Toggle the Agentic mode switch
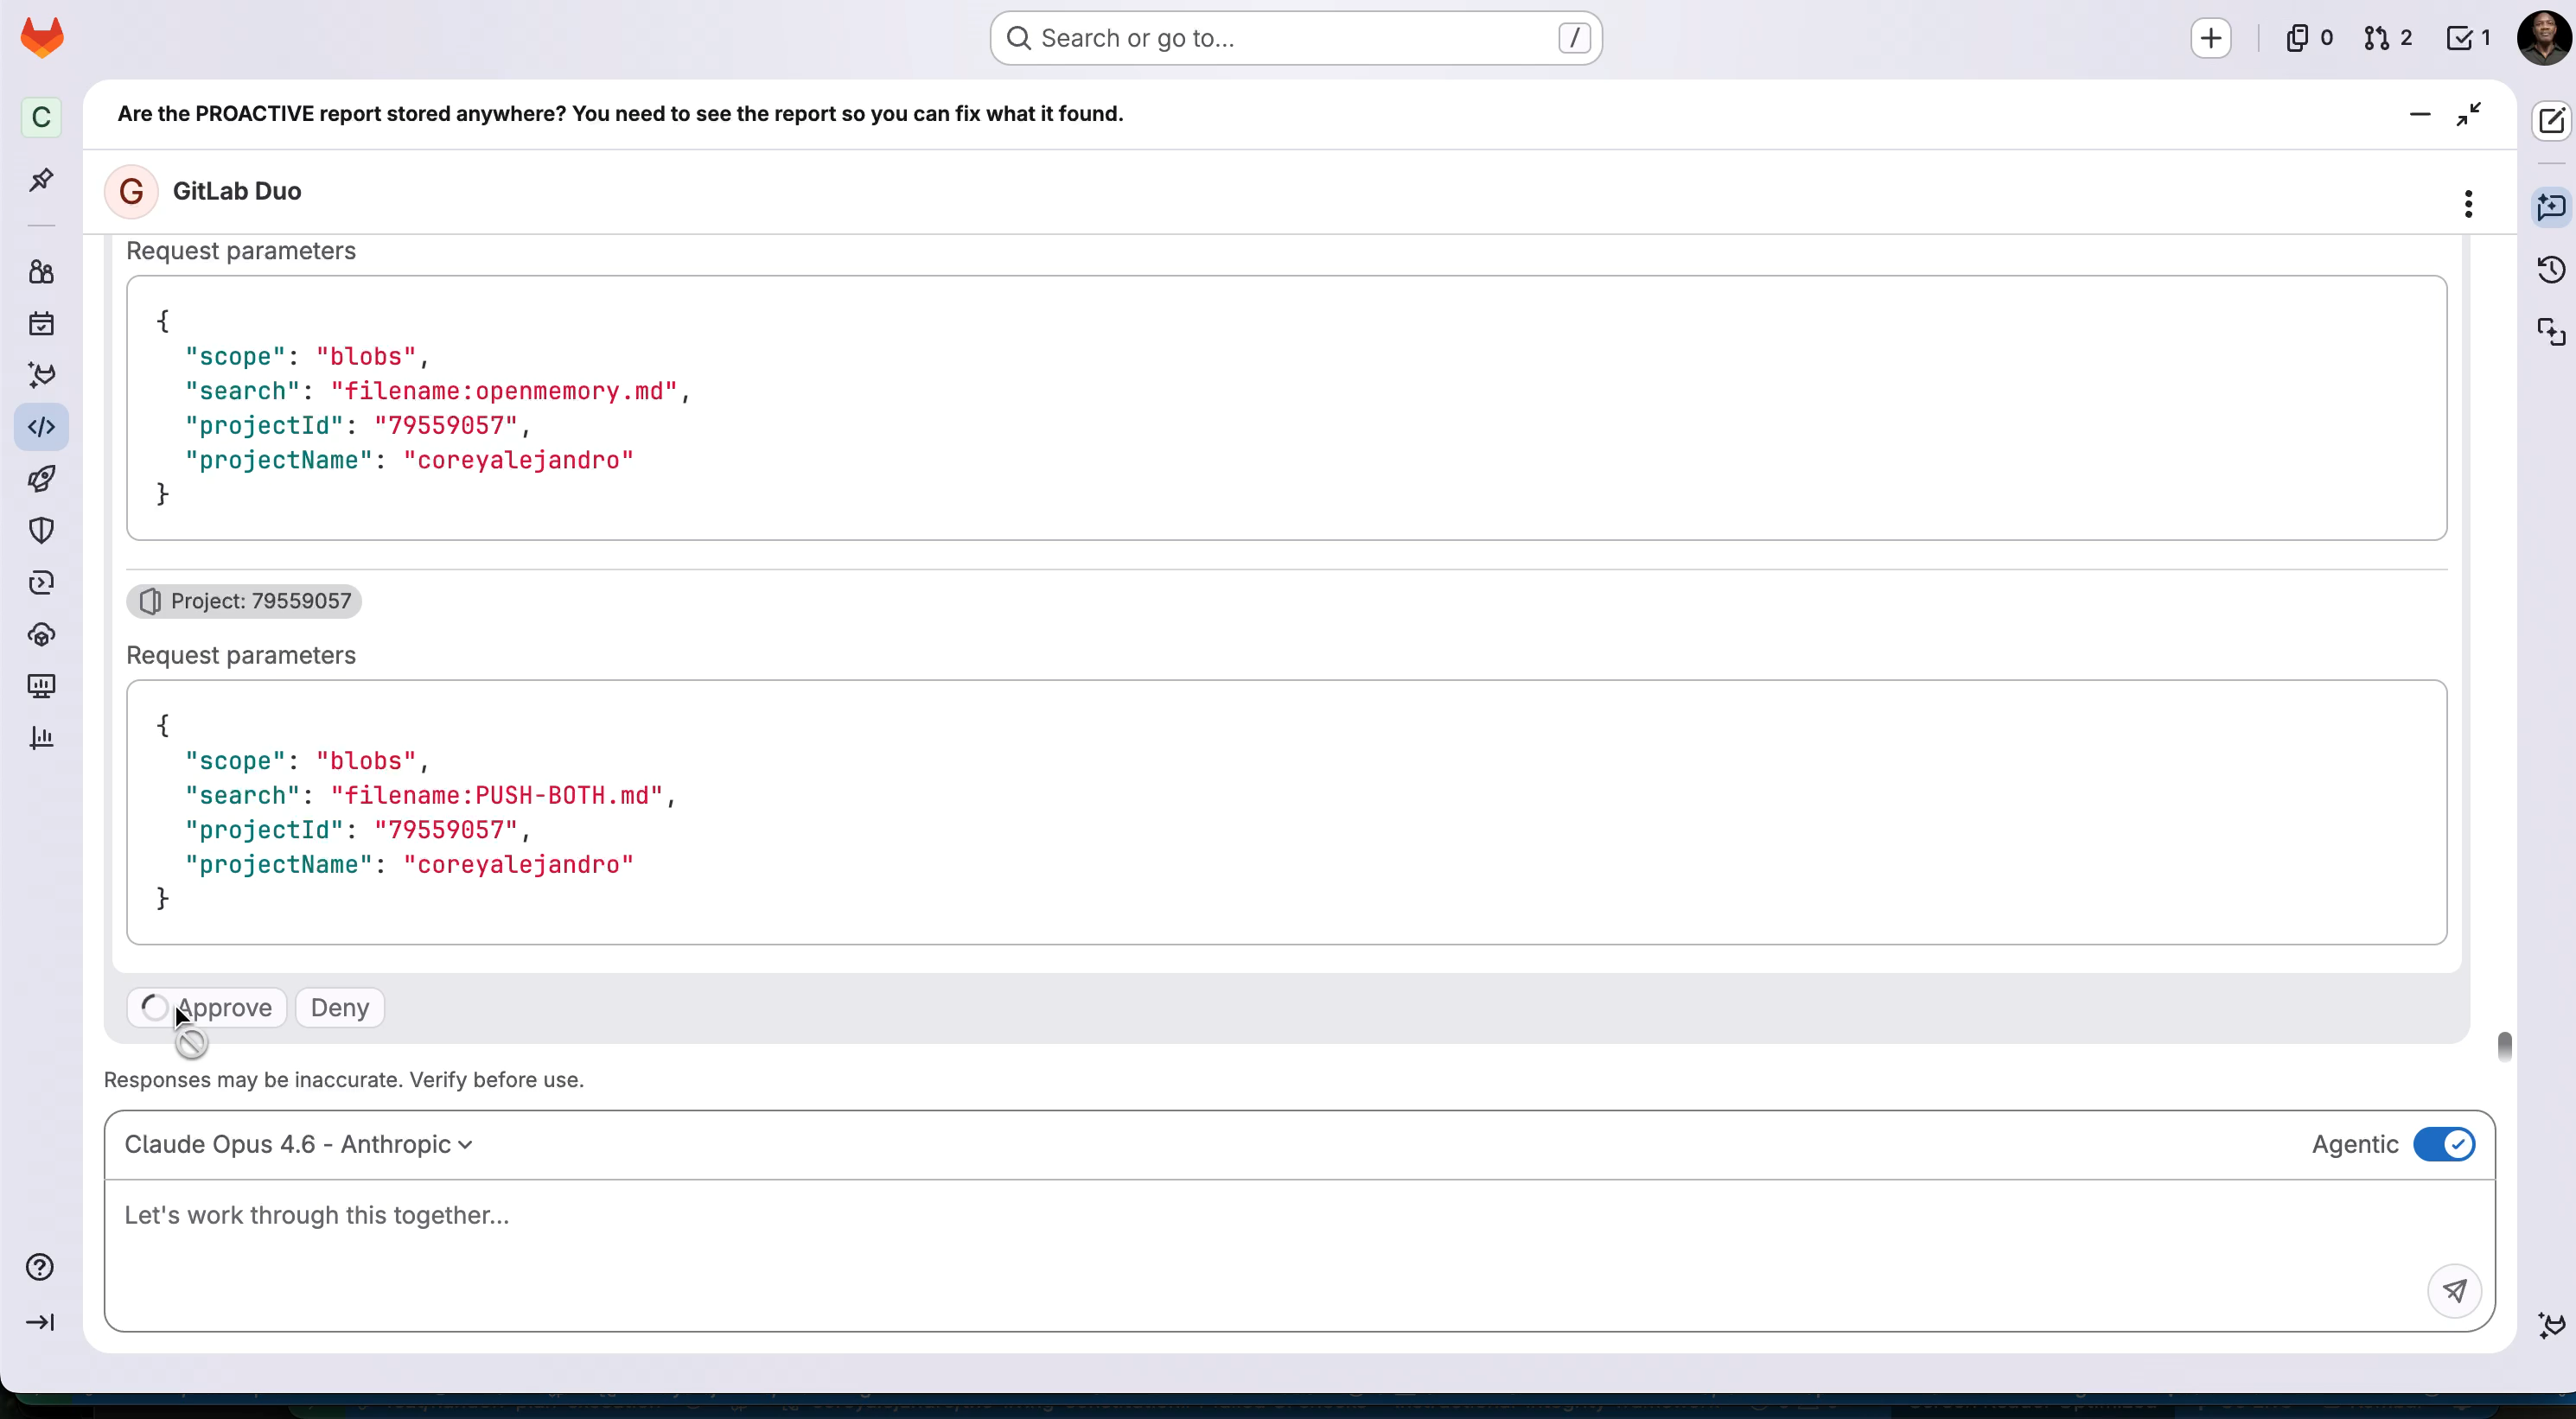 (2443, 1144)
